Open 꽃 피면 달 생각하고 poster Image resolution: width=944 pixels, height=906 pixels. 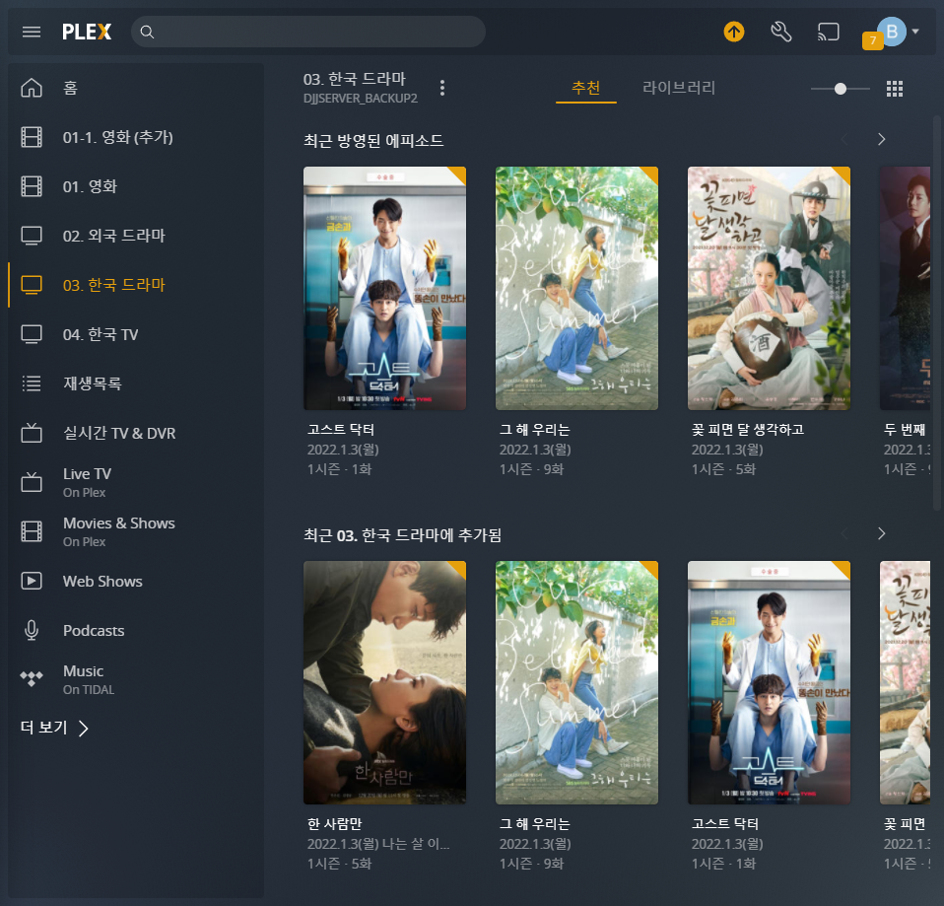(x=769, y=289)
